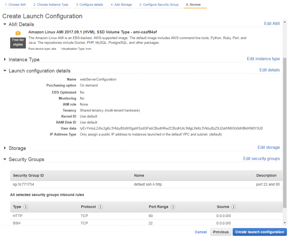The image size is (288, 239).
Task: Click the Amazon Linux AMI cube icon
Action: pyautogui.click(x=18, y=33)
